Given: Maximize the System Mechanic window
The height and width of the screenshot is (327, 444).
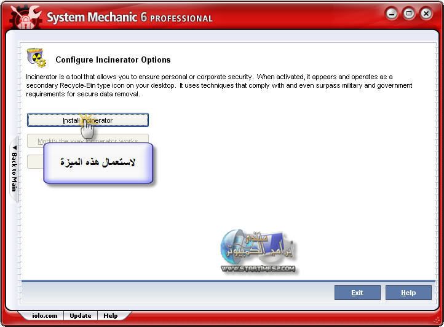Looking at the screenshot, I should [x=408, y=13].
